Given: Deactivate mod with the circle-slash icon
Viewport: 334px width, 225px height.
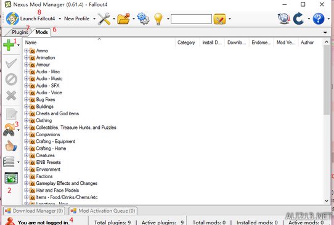Looking at the screenshot, I should [11, 80].
